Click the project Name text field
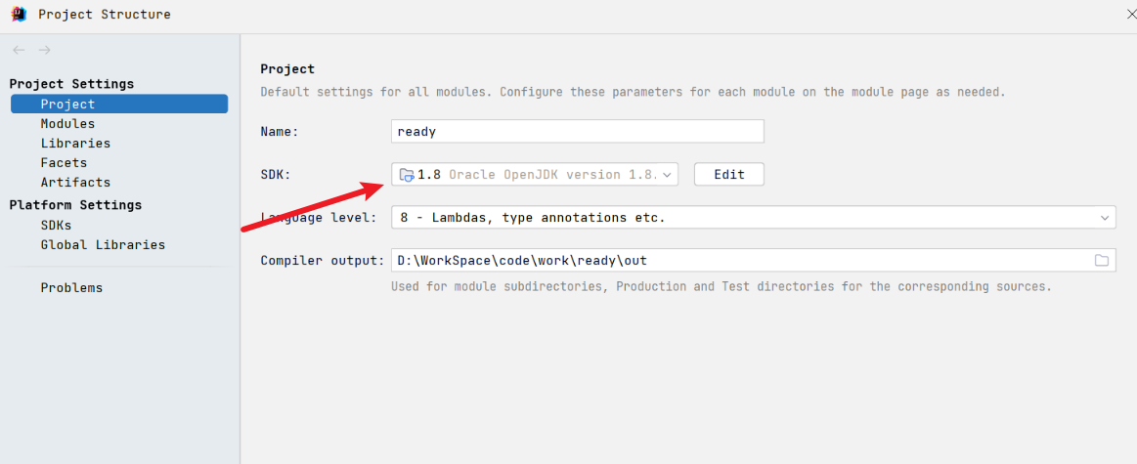The width and height of the screenshot is (1137, 464). tap(577, 132)
